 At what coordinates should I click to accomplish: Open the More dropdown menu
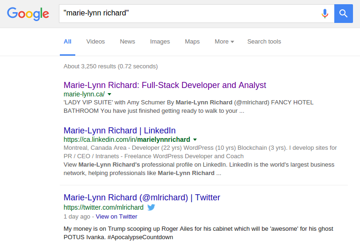224,42
